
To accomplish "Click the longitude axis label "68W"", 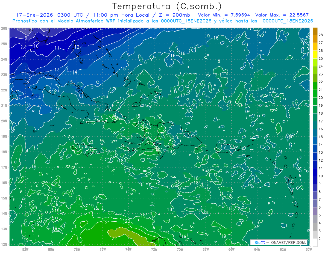I will [206, 249].
